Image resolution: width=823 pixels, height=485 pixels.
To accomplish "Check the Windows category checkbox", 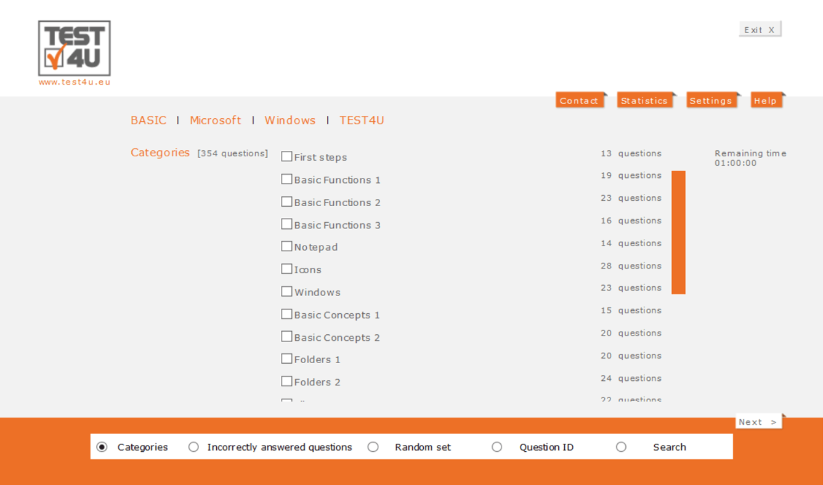I will (x=286, y=291).
